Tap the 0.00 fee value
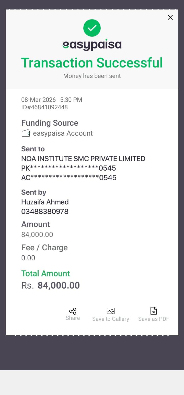Screen dimensions: 184x395 click(x=28, y=258)
